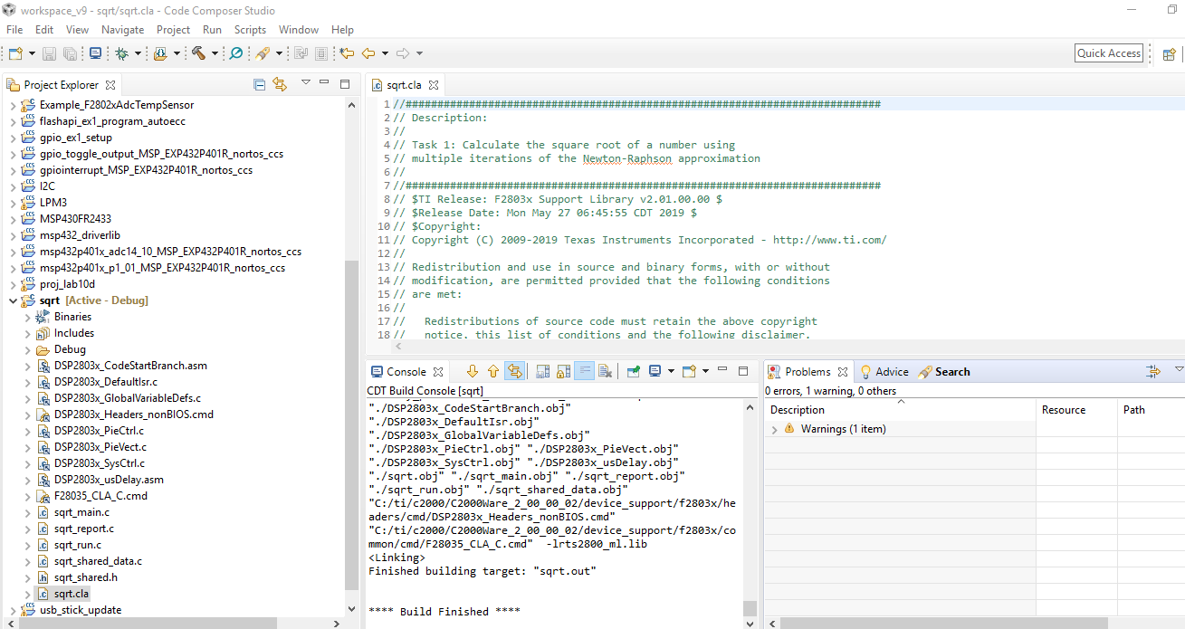This screenshot has width=1185, height=629.
Task: Toggle Scroll Lock in Console toolbar
Action: click(x=562, y=372)
